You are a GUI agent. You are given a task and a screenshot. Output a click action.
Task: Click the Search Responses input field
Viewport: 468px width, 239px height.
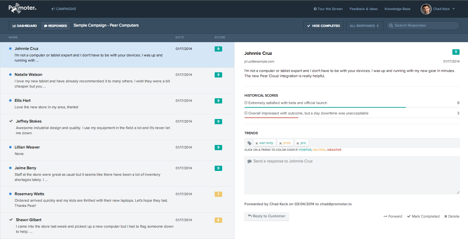(423, 26)
